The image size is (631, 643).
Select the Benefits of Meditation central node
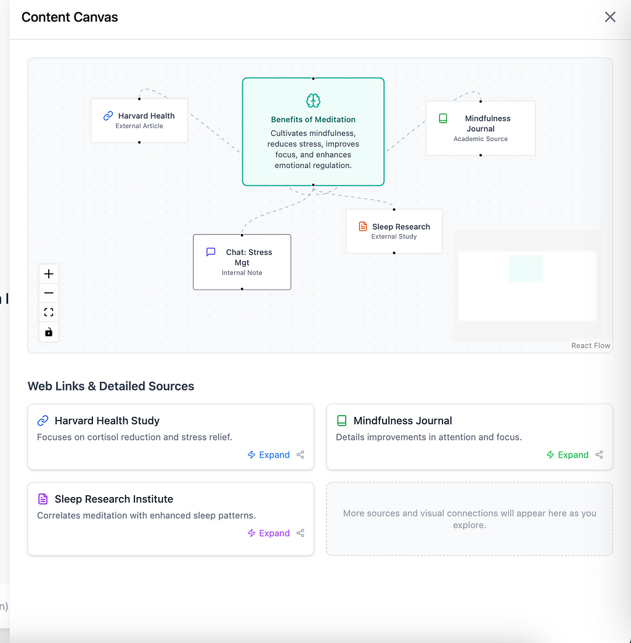(x=313, y=132)
